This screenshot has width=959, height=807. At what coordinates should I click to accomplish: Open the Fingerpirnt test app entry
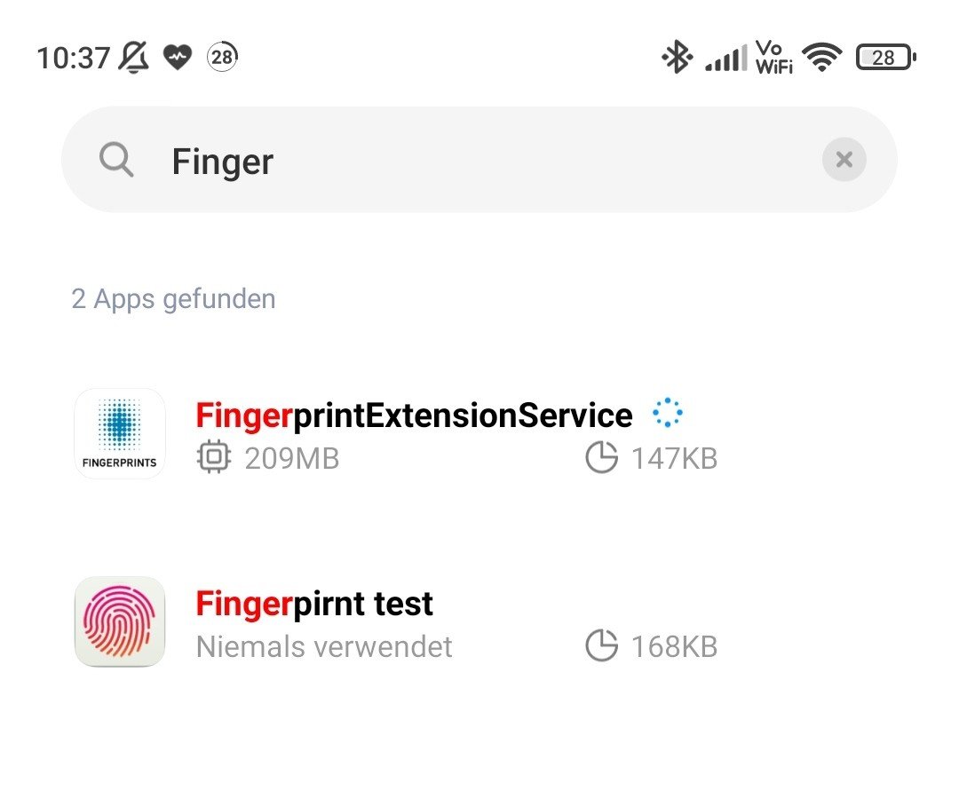pyautogui.click(x=479, y=621)
